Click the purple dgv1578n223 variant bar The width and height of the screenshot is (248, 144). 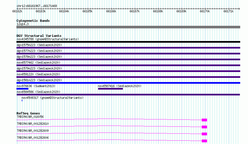[128, 59]
